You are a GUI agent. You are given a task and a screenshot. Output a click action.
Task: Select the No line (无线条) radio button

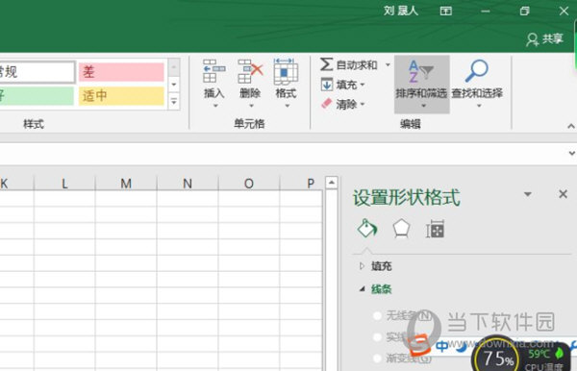pos(377,315)
